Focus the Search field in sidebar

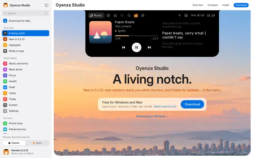(x=25, y=13)
